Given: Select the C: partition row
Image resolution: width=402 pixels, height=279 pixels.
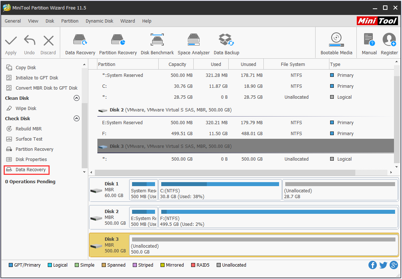Looking at the screenshot, I should coord(246,86).
